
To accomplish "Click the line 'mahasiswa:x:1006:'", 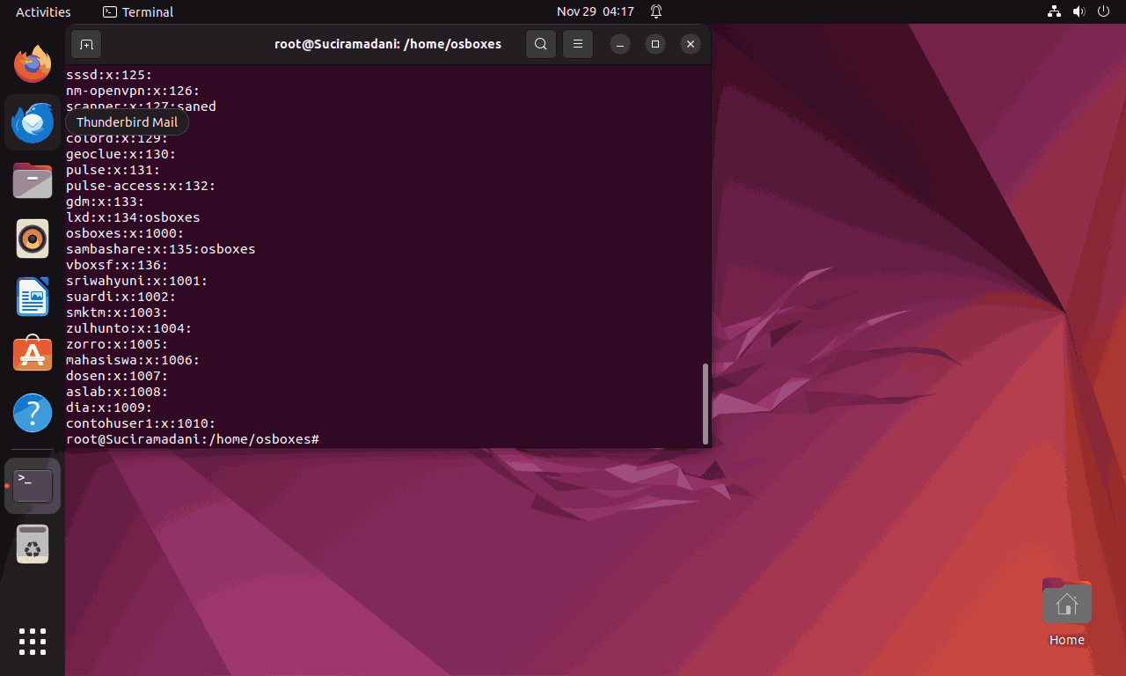I will [x=133, y=360].
